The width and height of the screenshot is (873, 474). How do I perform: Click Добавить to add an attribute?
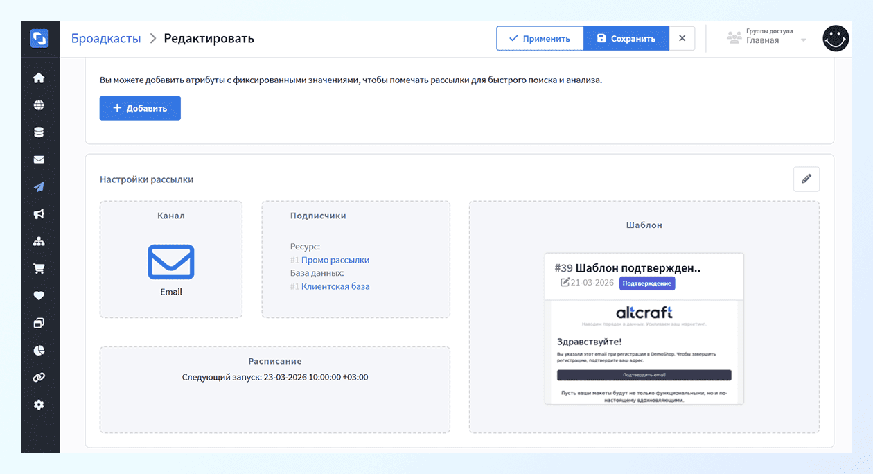(139, 108)
